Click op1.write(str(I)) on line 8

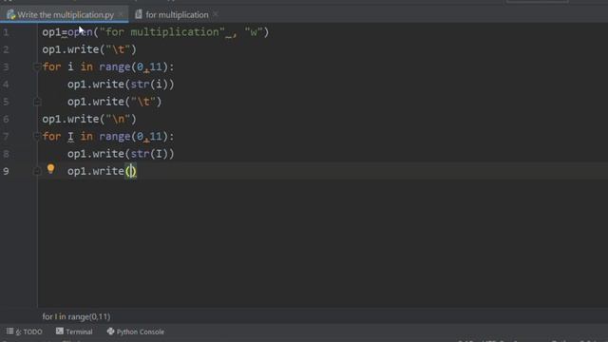[121, 154]
